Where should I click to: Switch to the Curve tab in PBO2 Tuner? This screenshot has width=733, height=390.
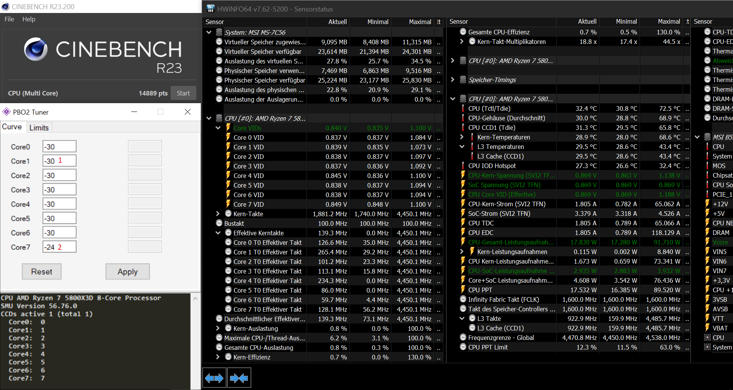coord(12,127)
